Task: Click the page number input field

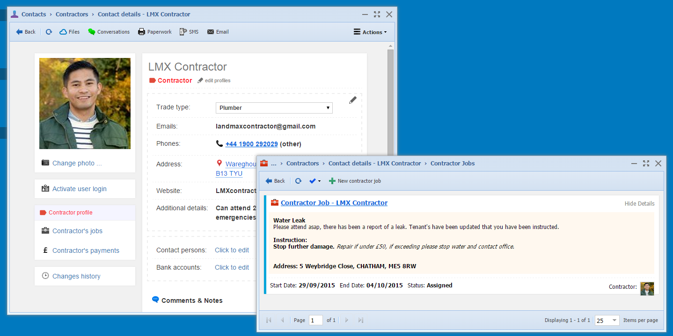Action: click(315, 320)
